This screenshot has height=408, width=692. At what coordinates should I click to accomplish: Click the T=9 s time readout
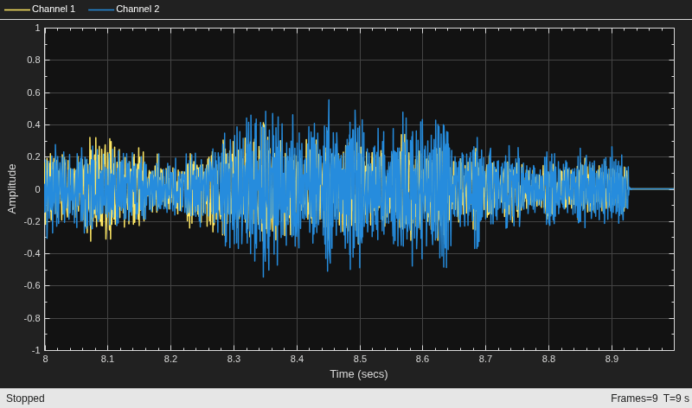pyautogui.click(x=676, y=398)
